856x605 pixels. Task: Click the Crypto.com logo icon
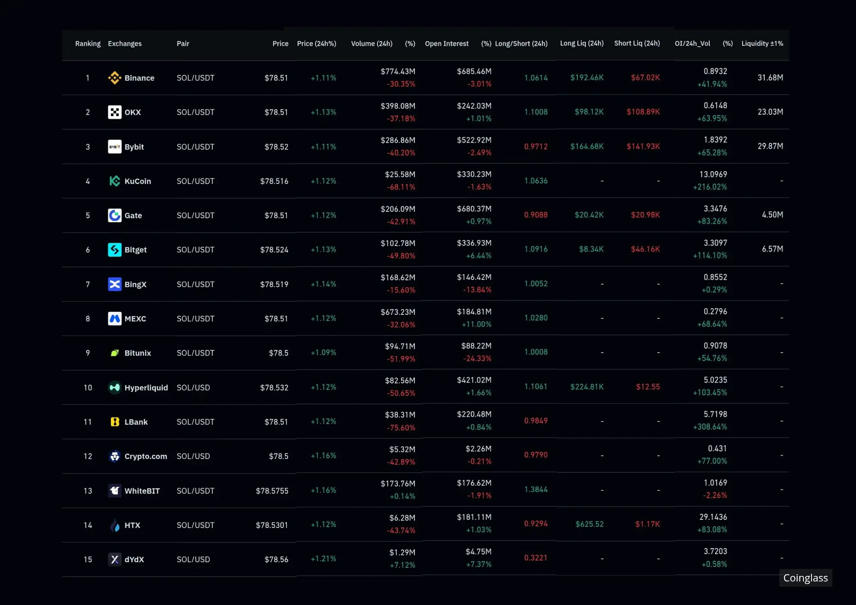(x=115, y=456)
